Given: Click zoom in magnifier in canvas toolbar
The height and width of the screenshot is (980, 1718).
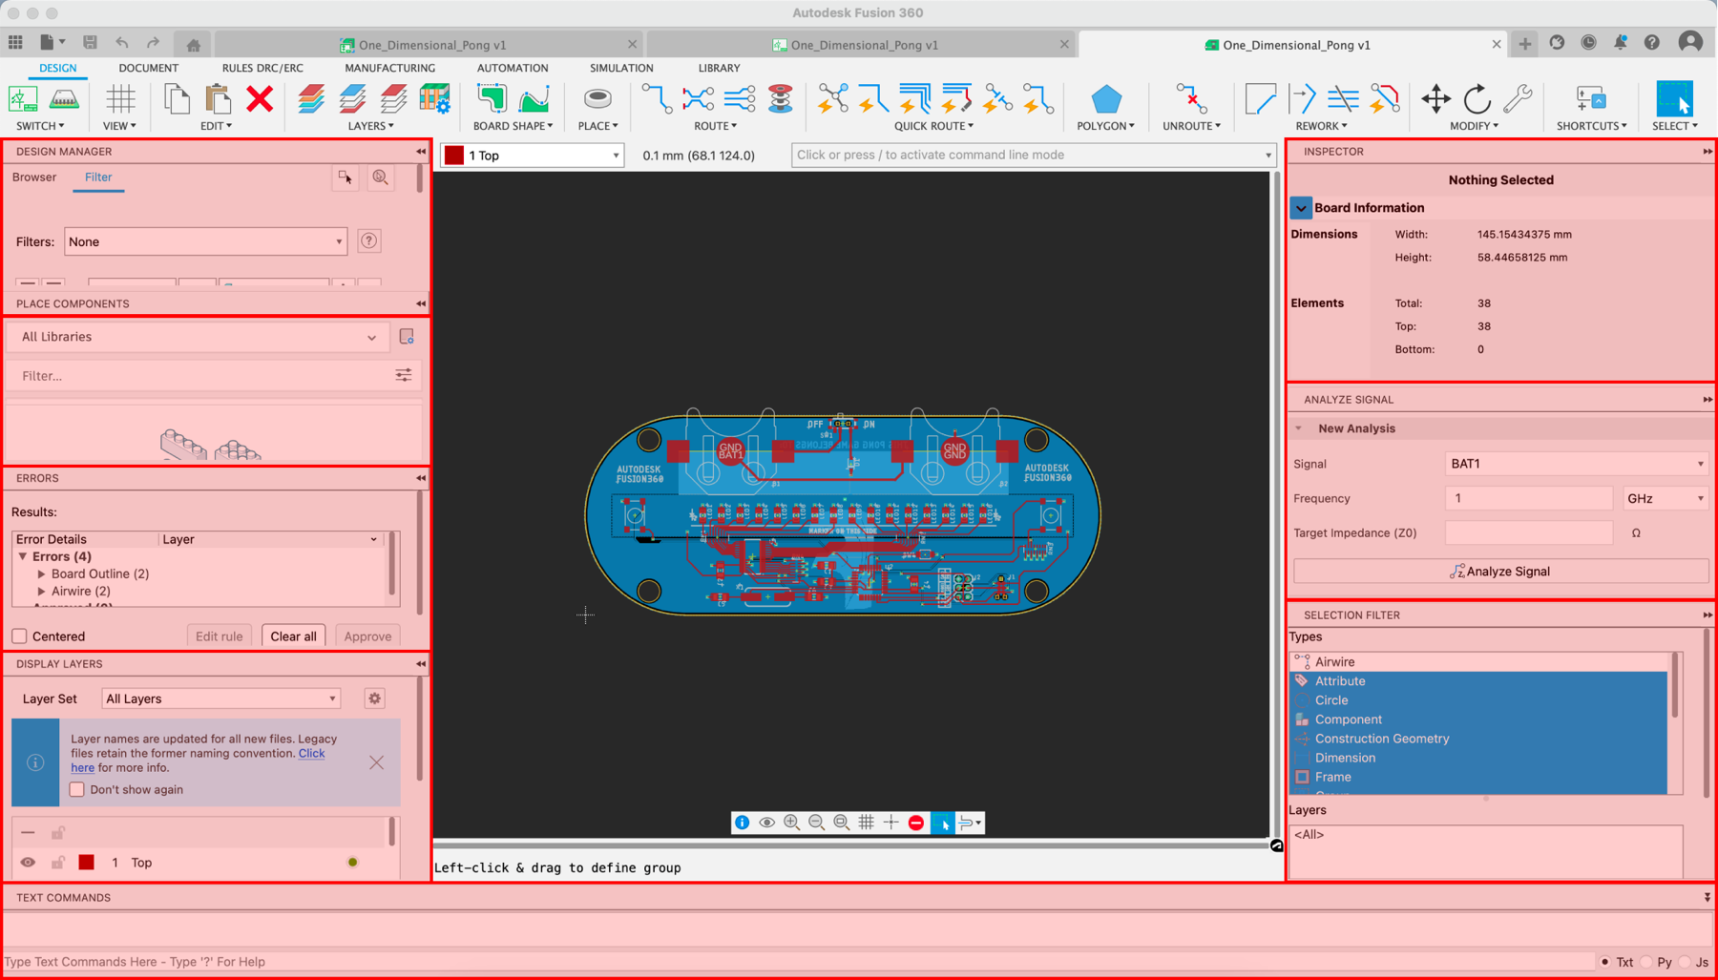Looking at the screenshot, I should 791,823.
